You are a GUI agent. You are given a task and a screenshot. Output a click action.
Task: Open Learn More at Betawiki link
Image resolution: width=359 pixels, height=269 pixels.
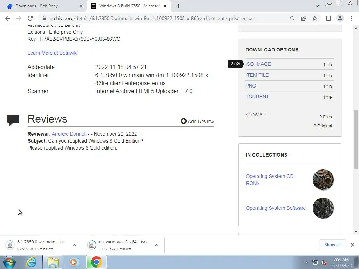53,53
